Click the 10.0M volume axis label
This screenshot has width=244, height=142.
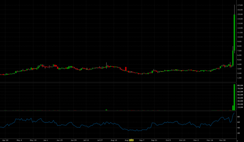pyautogui.click(x=240, y=107)
